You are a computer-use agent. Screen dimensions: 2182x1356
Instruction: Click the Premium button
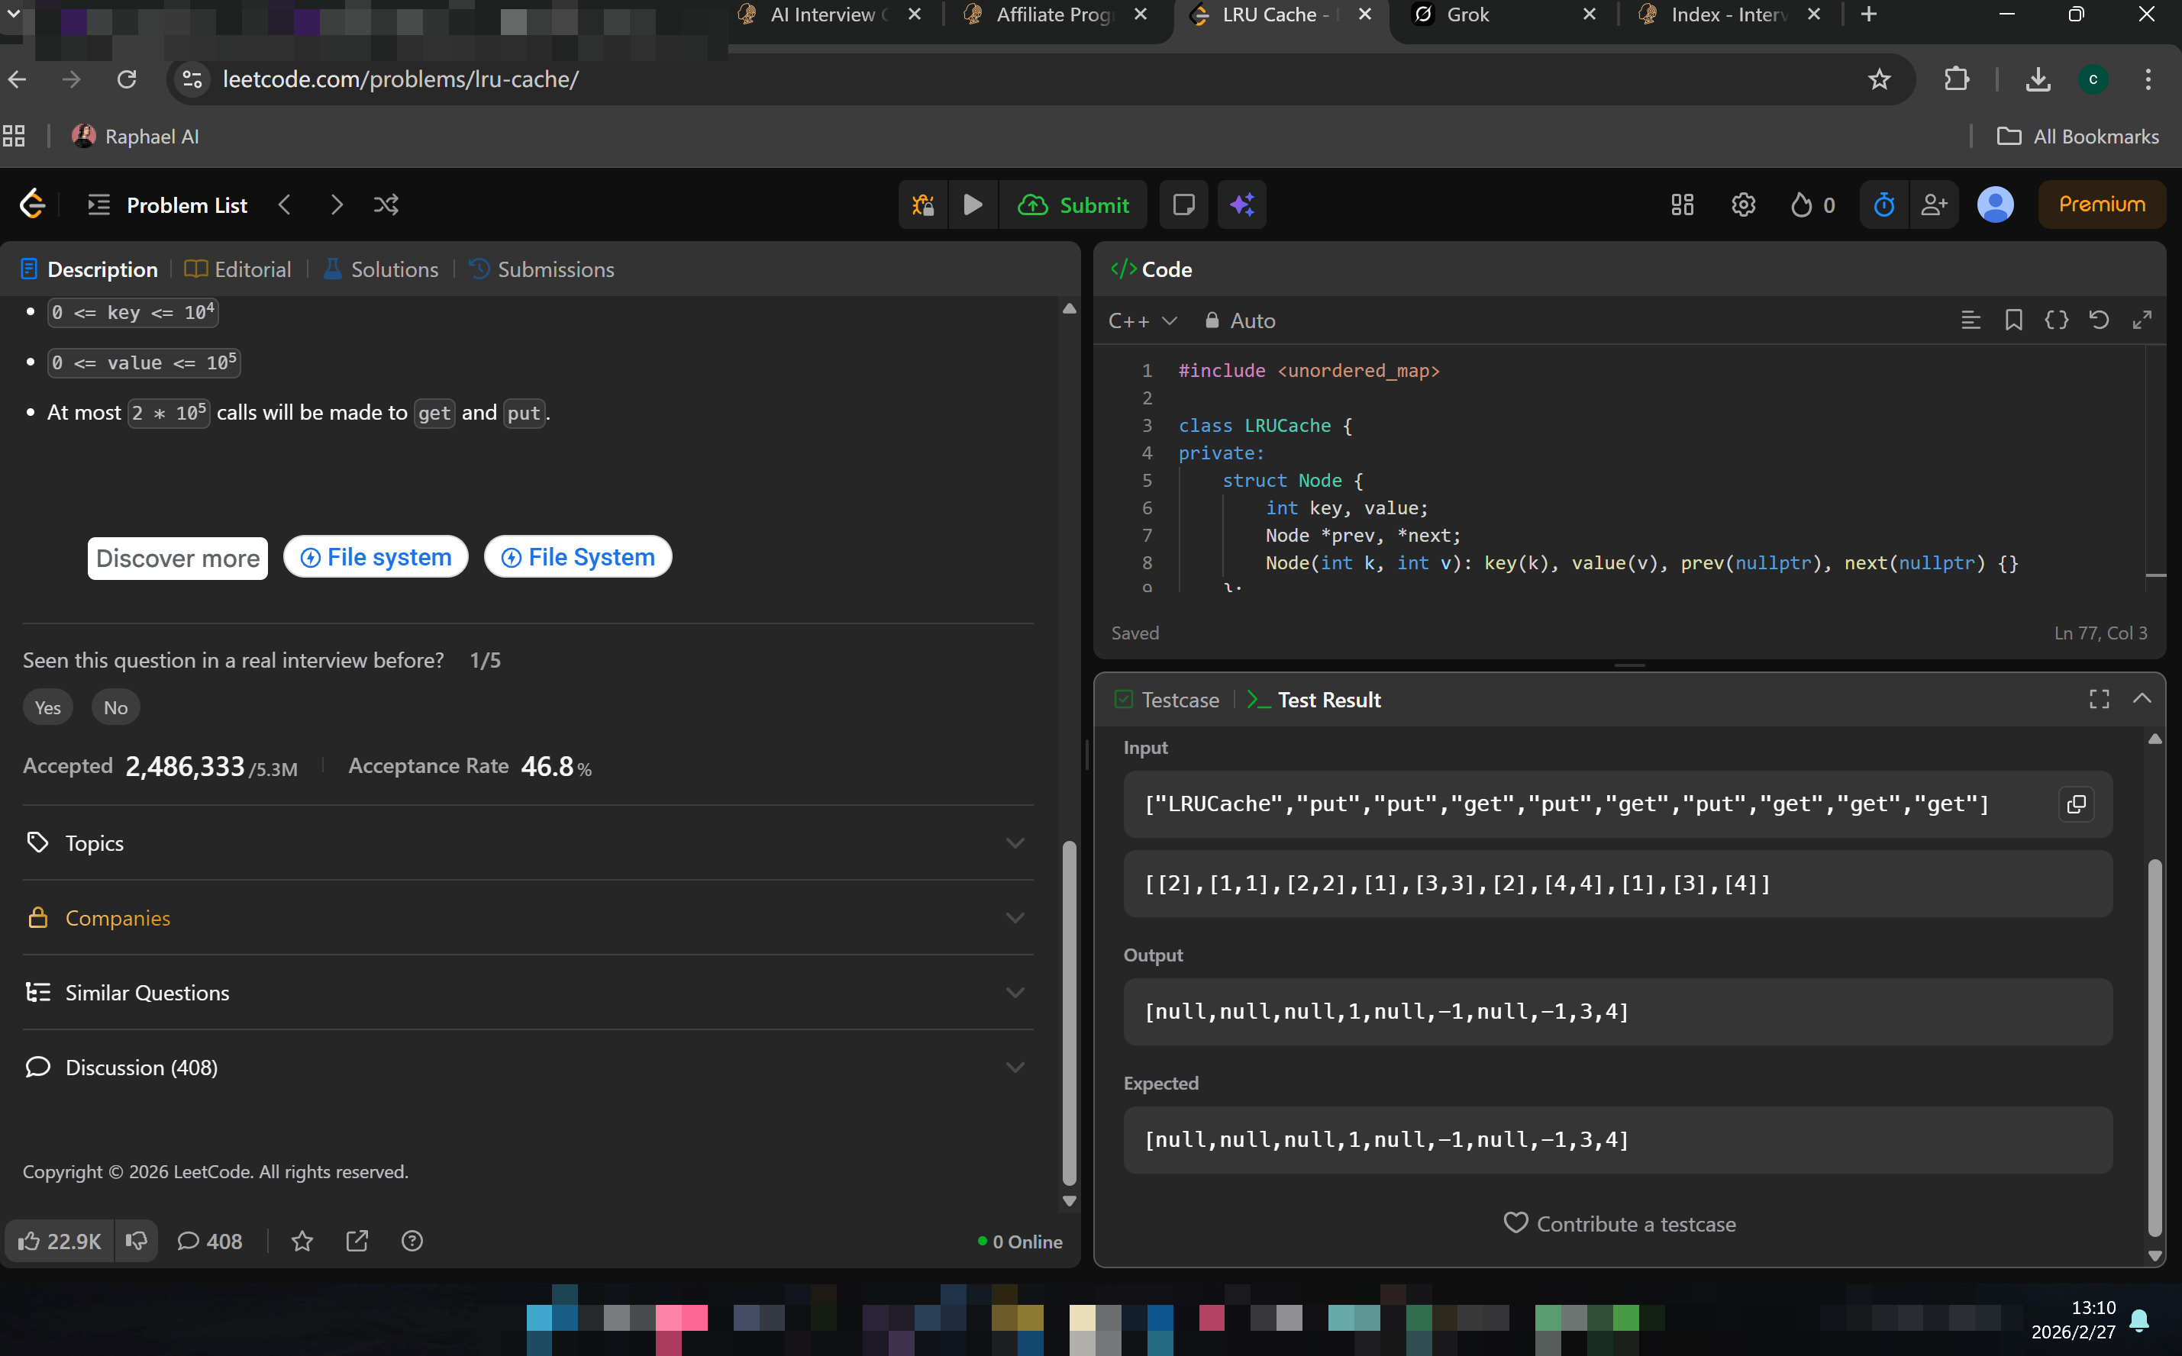2101,205
